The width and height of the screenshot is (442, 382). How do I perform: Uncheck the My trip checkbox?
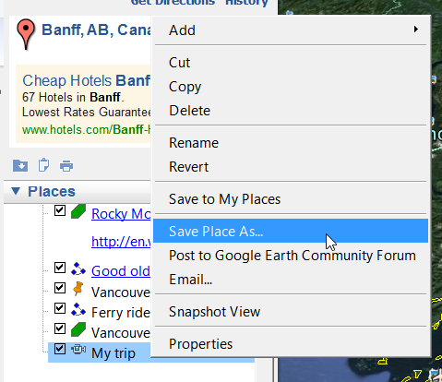pos(60,349)
